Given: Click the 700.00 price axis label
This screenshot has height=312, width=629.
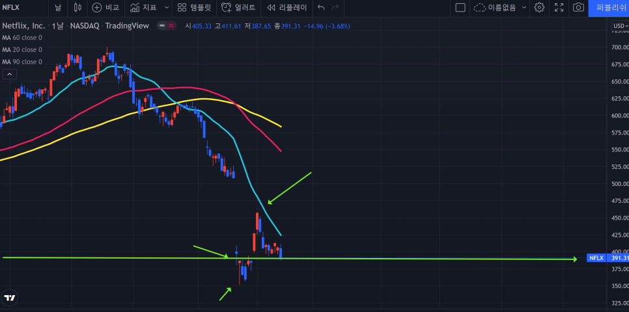Looking at the screenshot, I should 620,47.
